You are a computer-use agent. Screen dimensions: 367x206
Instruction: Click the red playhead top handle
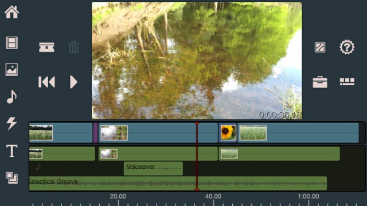coord(197,124)
